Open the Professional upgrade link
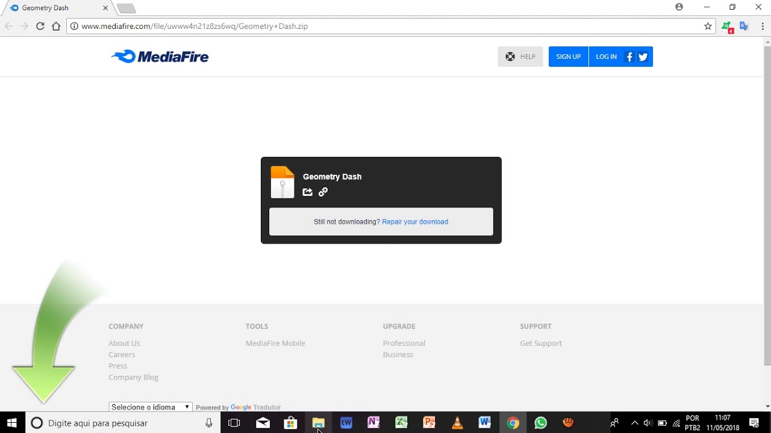Image resolution: width=771 pixels, height=433 pixels. click(404, 343)
